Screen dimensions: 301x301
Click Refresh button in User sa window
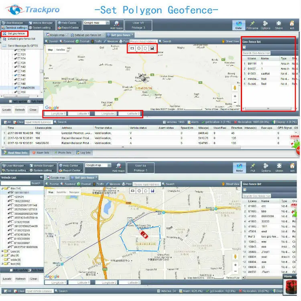pos(20,279)
